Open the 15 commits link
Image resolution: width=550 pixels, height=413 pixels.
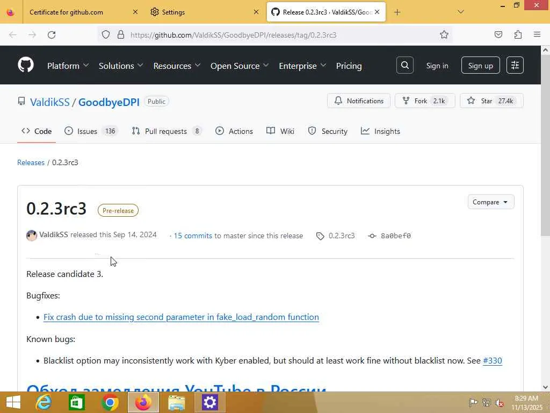point(193,236)
